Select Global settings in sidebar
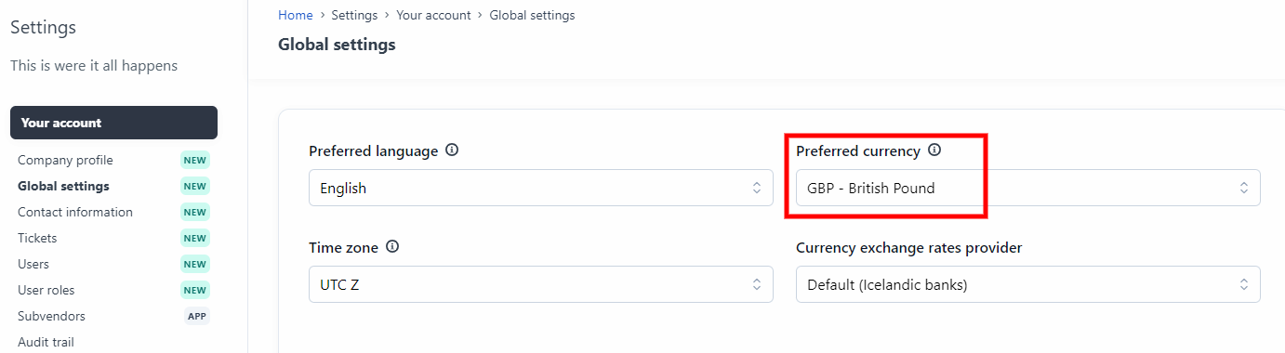This screenshot has width=1285, height=353. coord(63,186)
